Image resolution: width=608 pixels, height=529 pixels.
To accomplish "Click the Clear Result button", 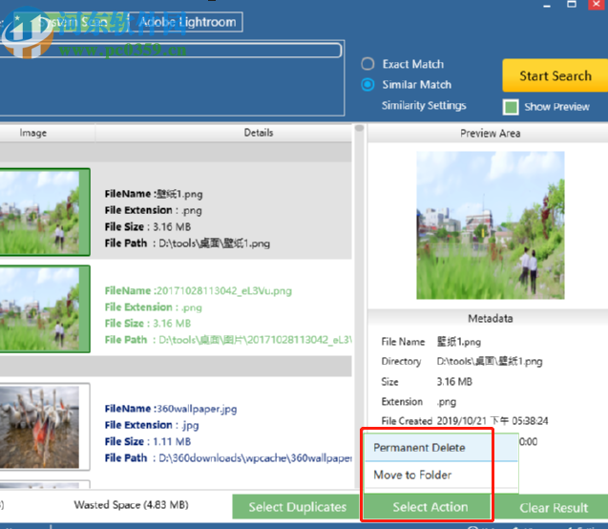I will (x=553, y=507).
